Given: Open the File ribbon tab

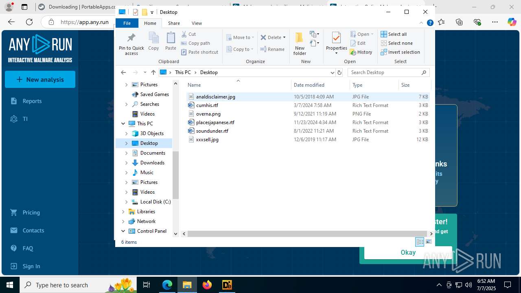Looking at the screenshot, I should pyautogui.click(x=127, y=23).
